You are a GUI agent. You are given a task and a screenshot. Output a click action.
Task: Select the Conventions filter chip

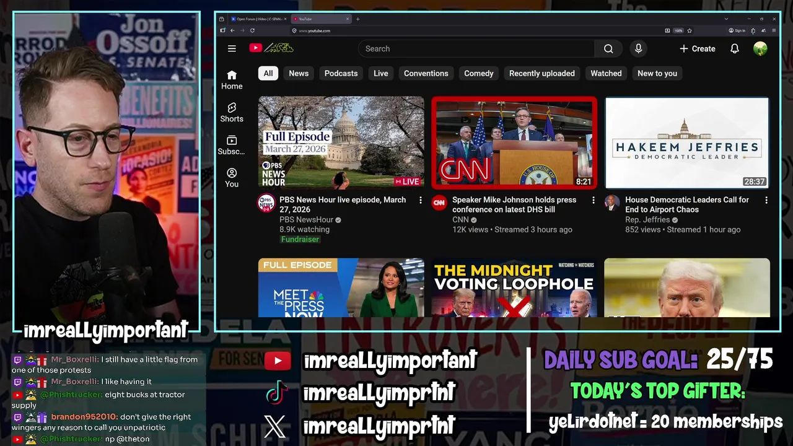[x=426, y=73]
